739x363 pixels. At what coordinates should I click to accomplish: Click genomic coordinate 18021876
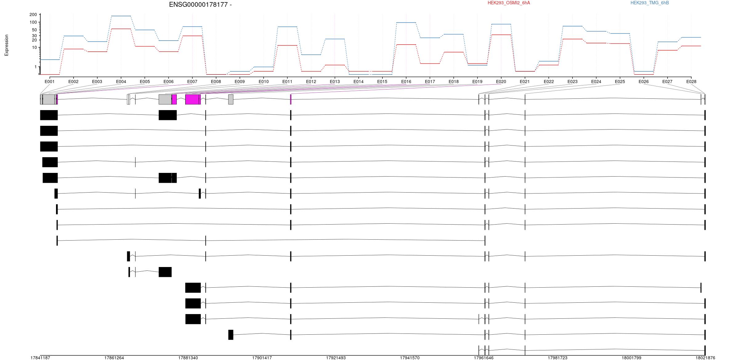(x=705, y=358)
